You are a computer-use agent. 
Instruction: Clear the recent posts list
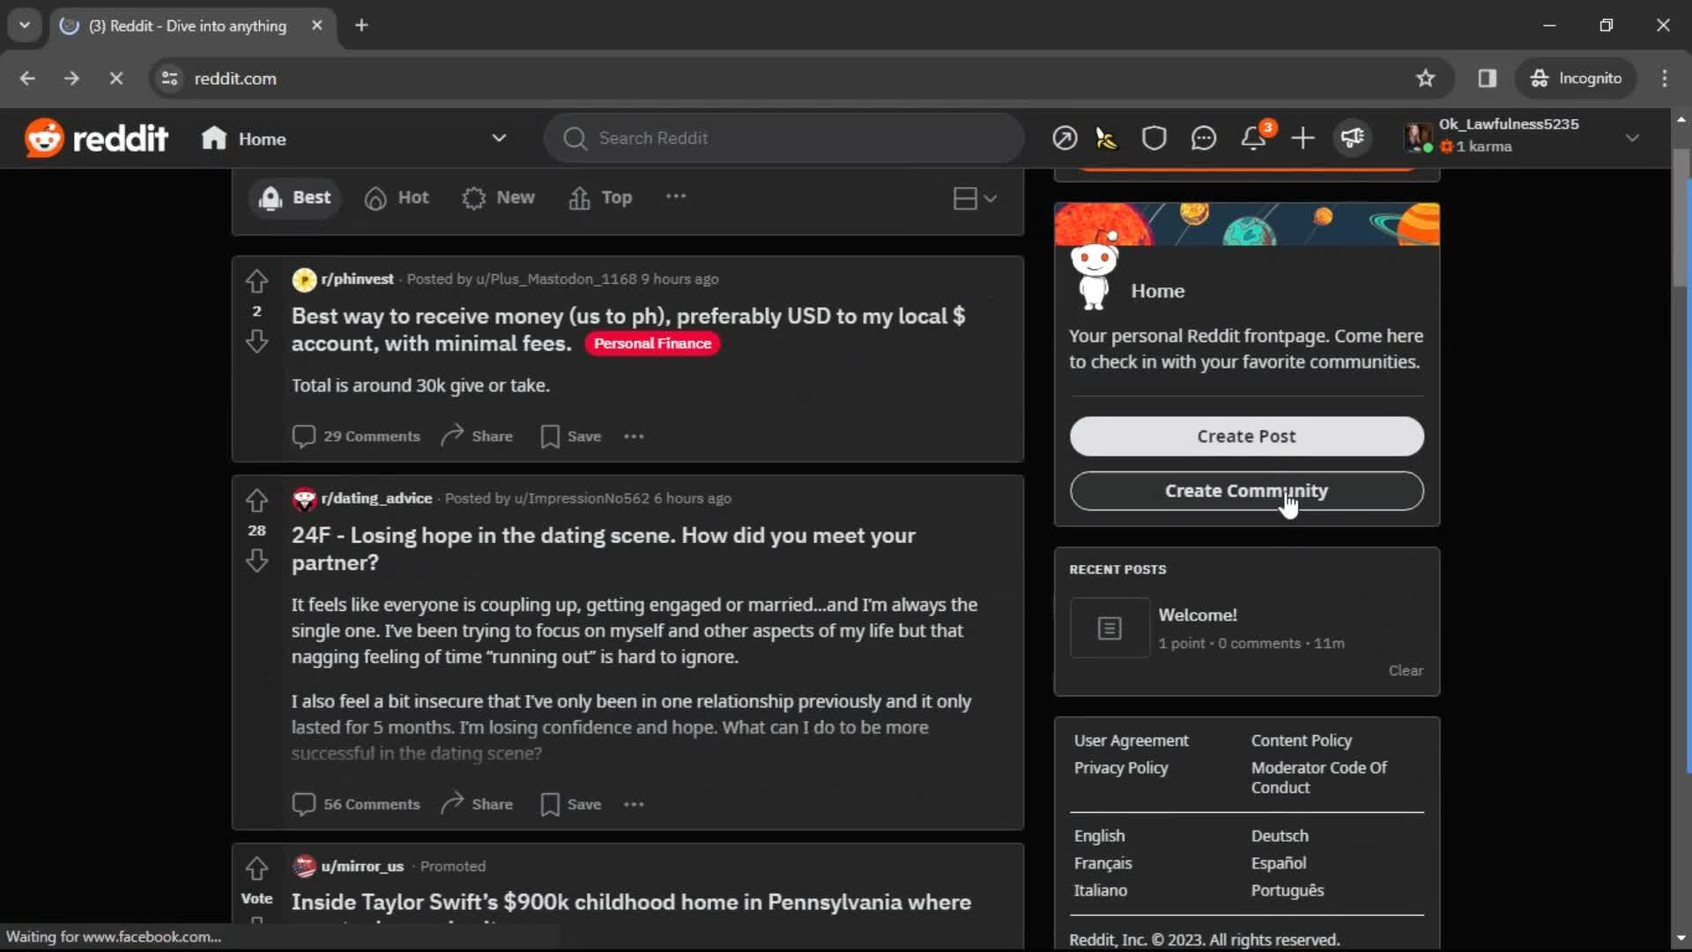(1406, 671)
